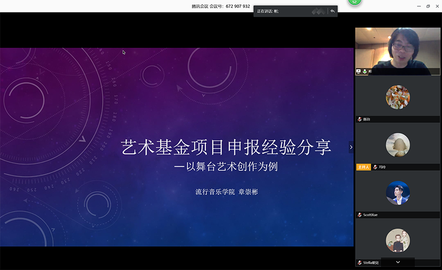This screenshot has height=270, width=442.
Task: Click the green 52 network badge
Action: click(355, 2)
